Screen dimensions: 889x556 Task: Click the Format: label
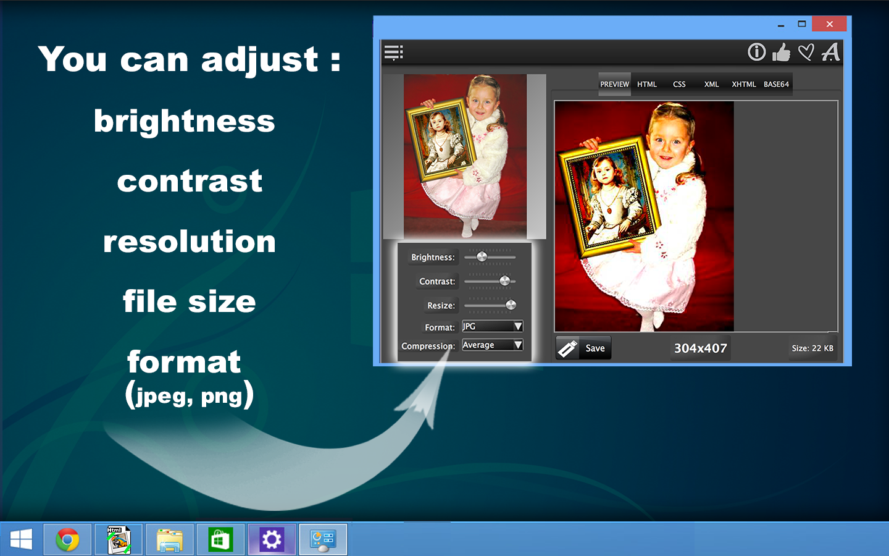tap(440, 327)
